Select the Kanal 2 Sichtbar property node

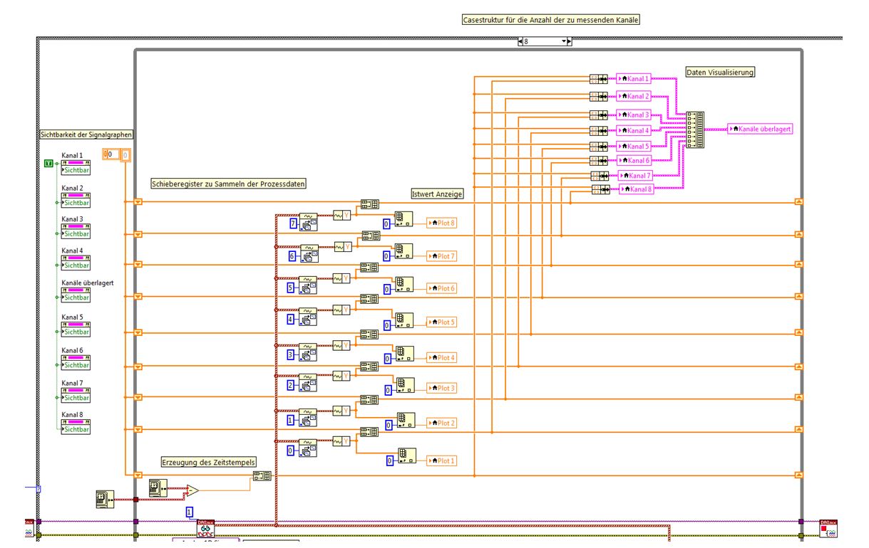[76, 199]
